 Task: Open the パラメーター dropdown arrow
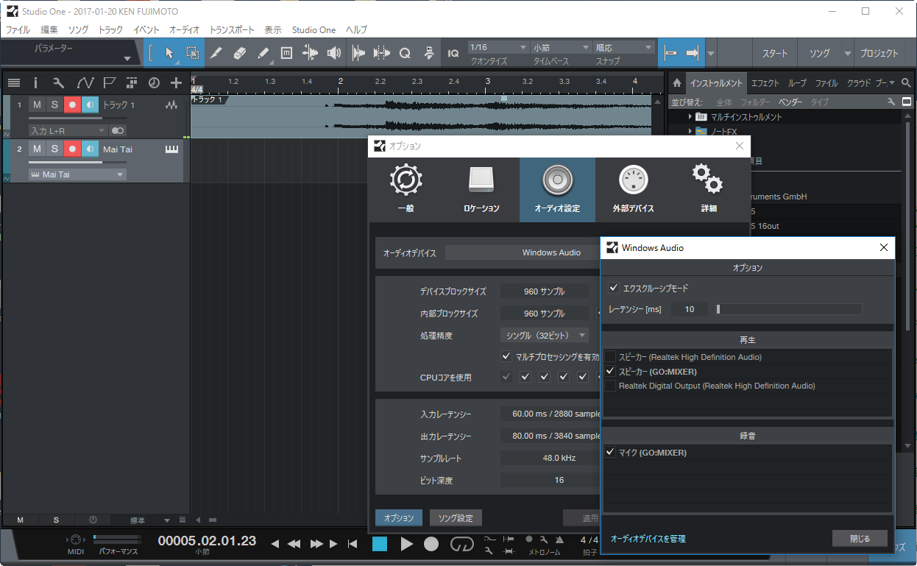[127, 58]
